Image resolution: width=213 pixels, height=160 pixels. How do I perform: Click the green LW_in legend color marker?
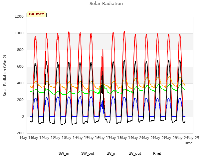click(x=102, y=154)
